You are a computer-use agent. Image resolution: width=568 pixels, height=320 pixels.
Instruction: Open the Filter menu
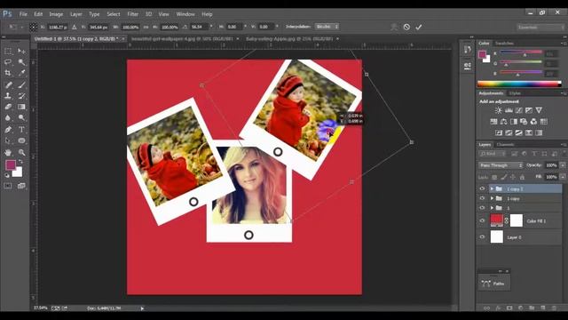(x=132, y=14)
